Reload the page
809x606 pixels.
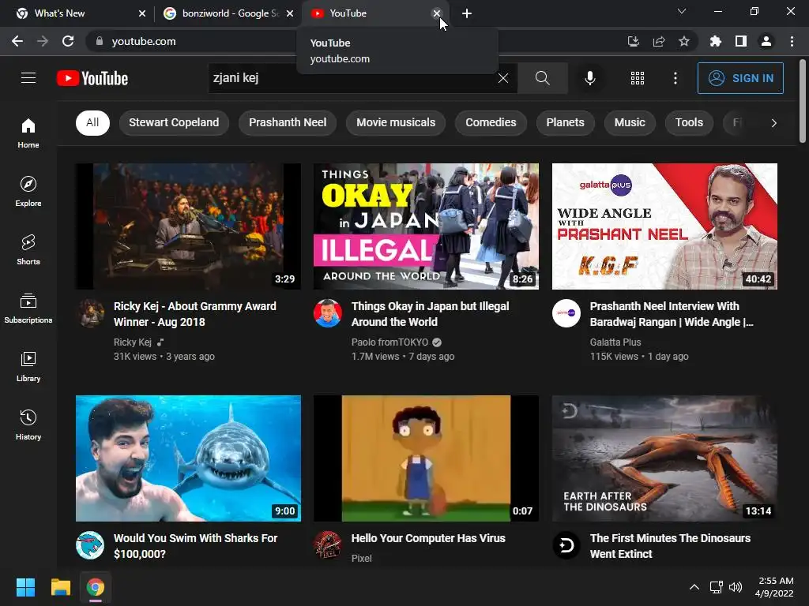click(x=68, y=41)
